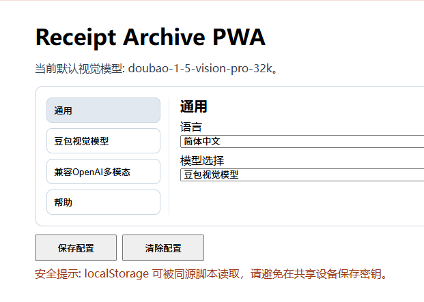Viewport: 424px width, 302px height.
Task: Select the 通用 sidebar tab
Action: [103, 110]
